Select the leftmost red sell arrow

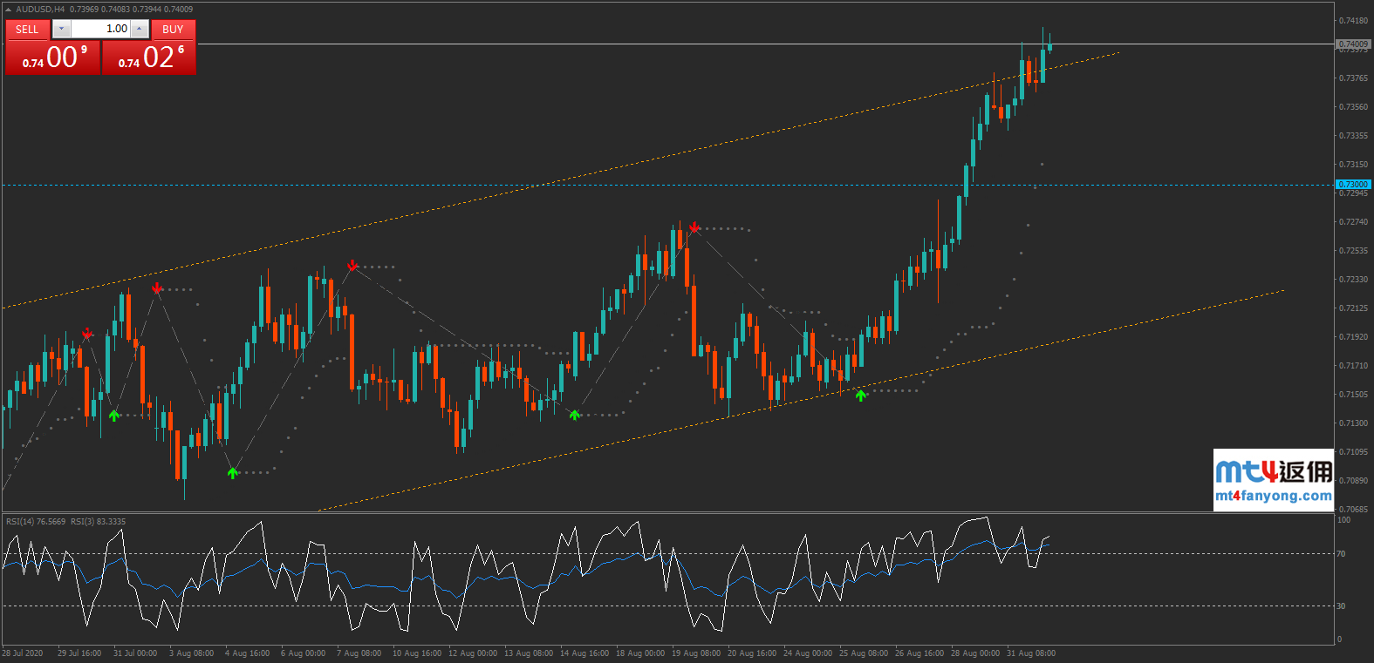(x=87, y=333)
